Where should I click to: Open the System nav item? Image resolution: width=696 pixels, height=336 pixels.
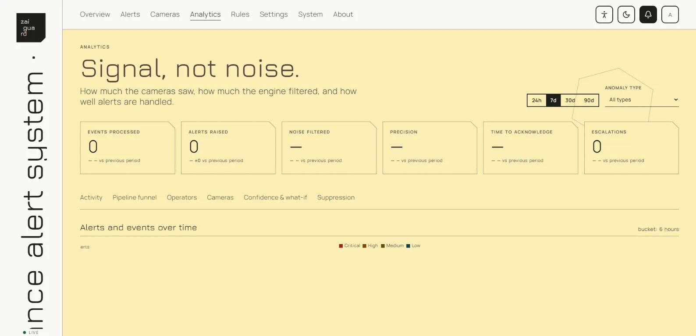(x=310, y=14)
